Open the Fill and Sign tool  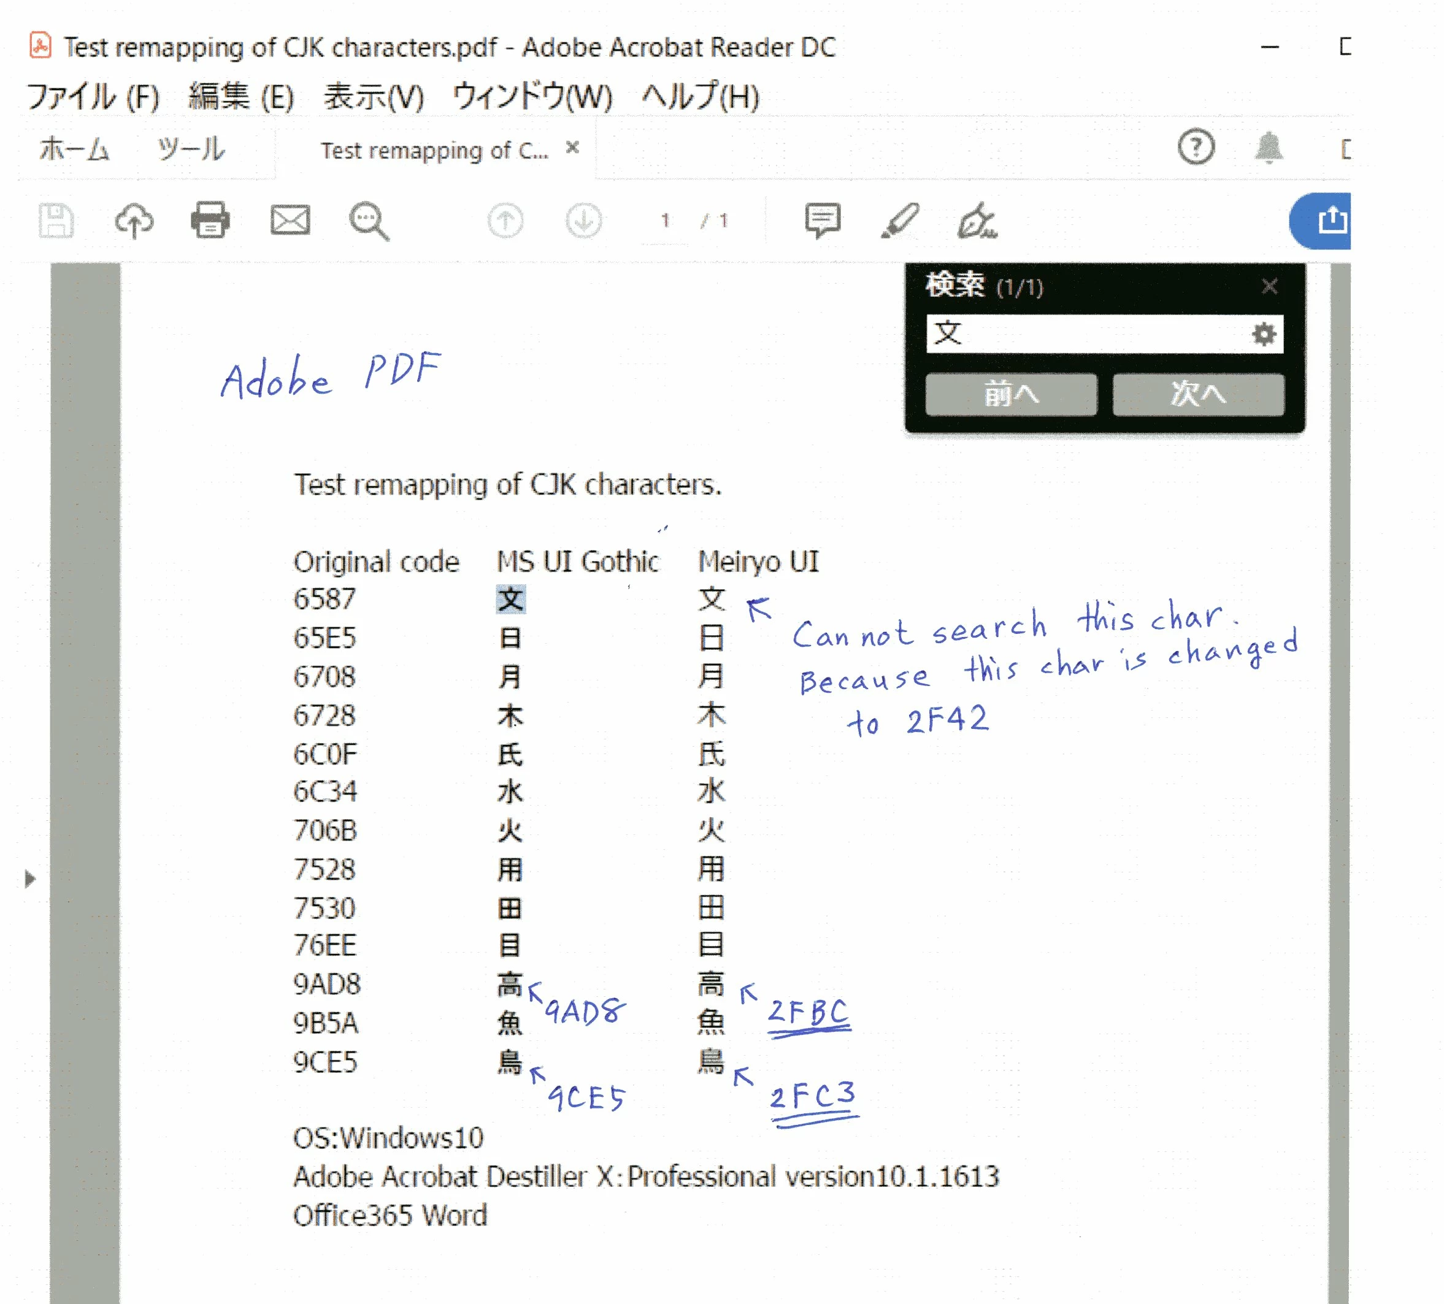[x=977, y=221]
